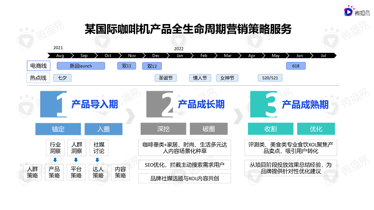Click the SEO优化 text box

point(184,165)
